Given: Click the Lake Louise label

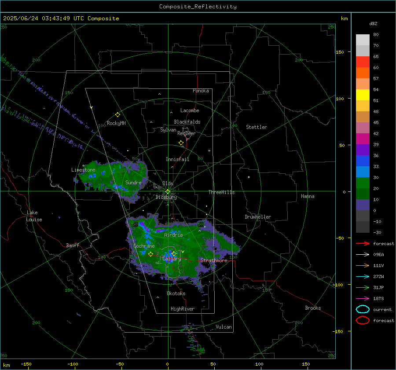Looking at the screenshot, I should tap(34, 216).
